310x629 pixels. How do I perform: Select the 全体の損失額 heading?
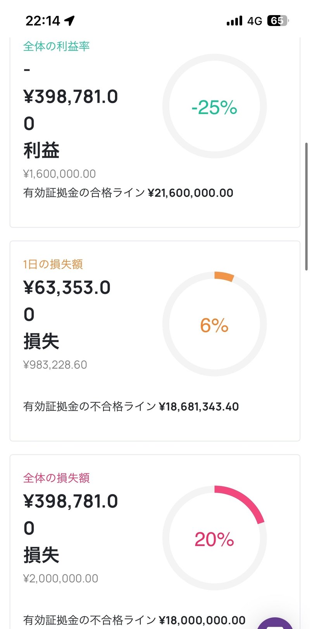[x=57, y=478]
